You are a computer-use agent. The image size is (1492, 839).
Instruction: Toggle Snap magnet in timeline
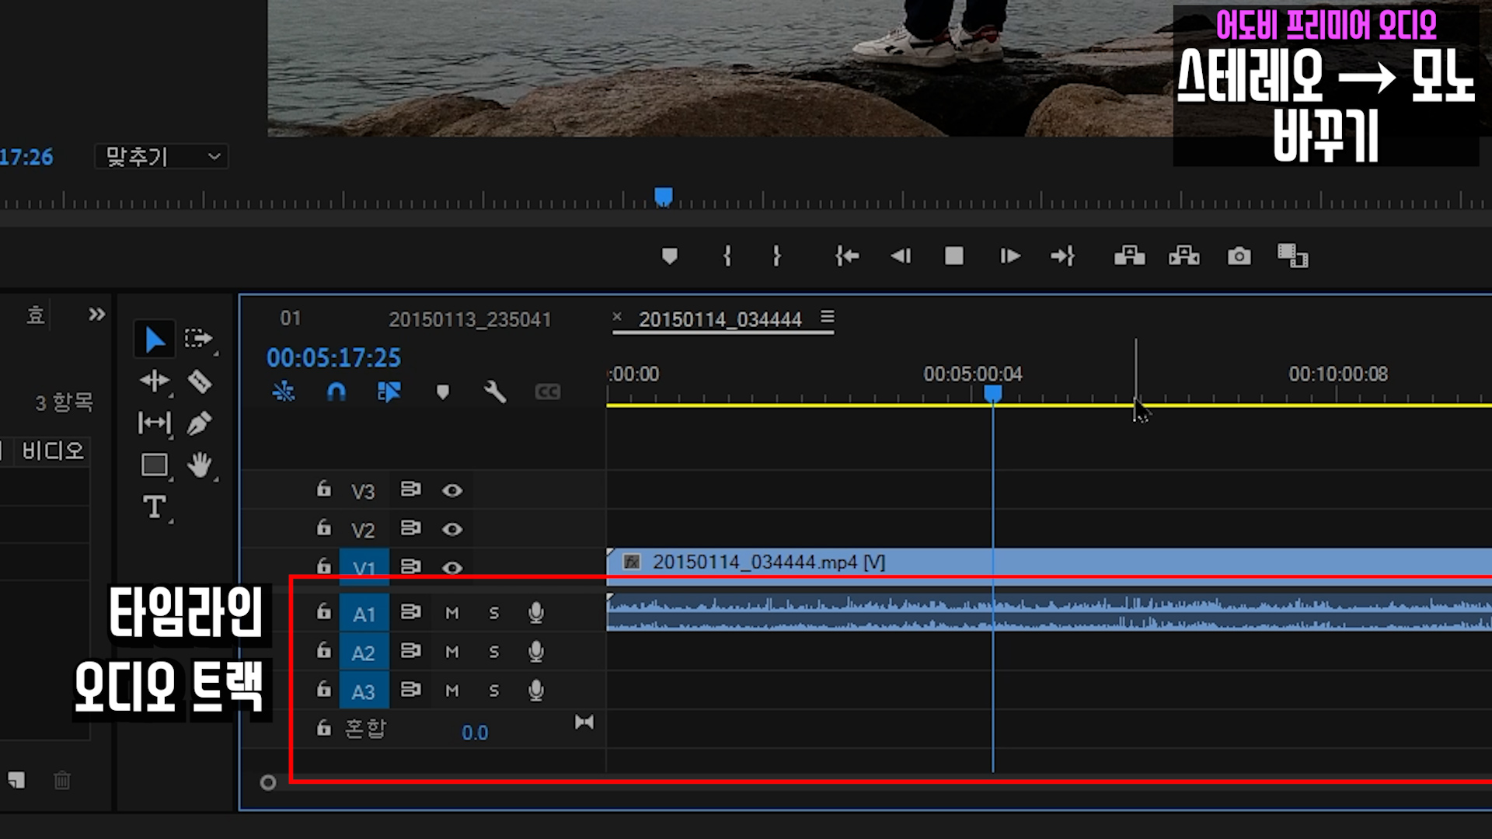[336, 392]
